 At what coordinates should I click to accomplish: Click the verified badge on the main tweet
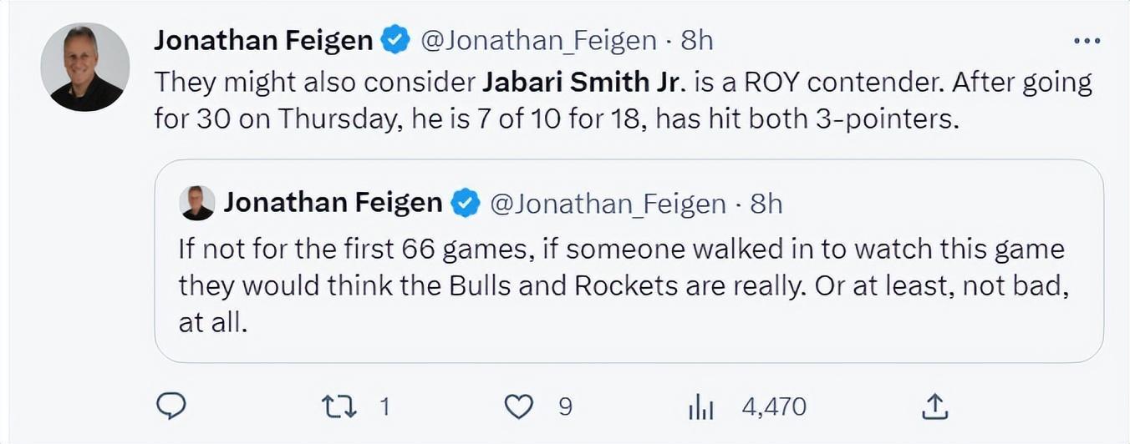(395, 40)
